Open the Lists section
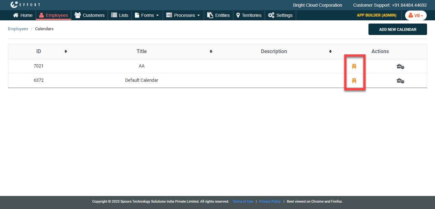 click(120, 15)
